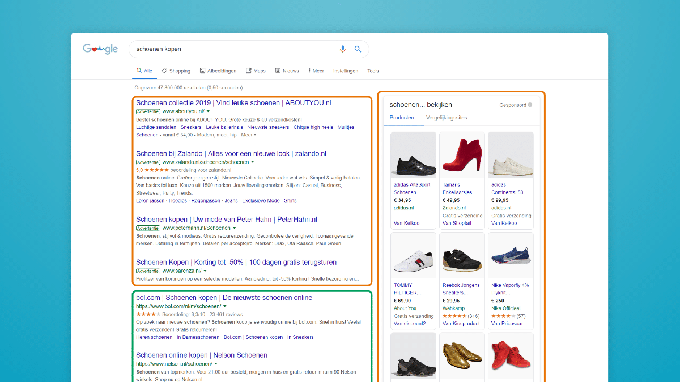Open the Nieuws tab
The image size is (680, 382).
click(x=287, y=71)
